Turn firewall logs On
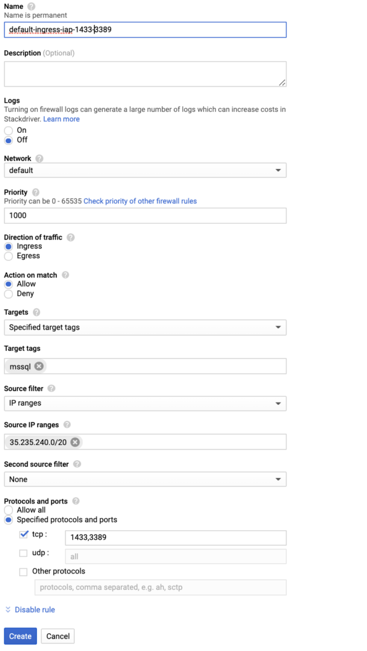The height and width of the screenshot is (651, 367). click(x=8, y=130)
